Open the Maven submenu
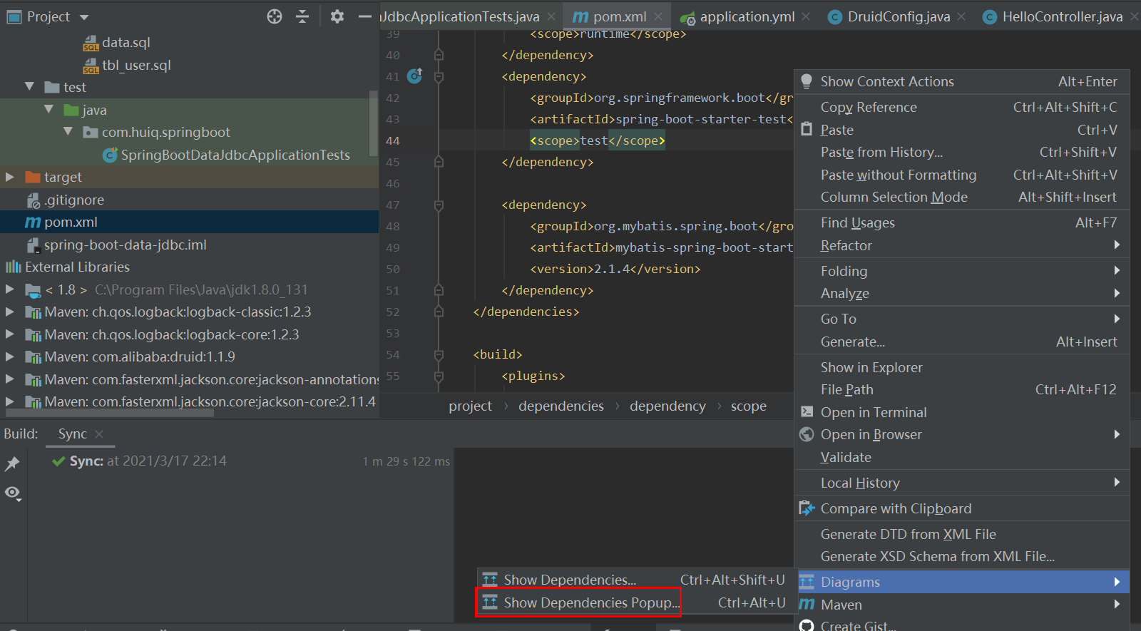Image resolution: width=1141 pixels, height=631 pixels. pos(962,605)
